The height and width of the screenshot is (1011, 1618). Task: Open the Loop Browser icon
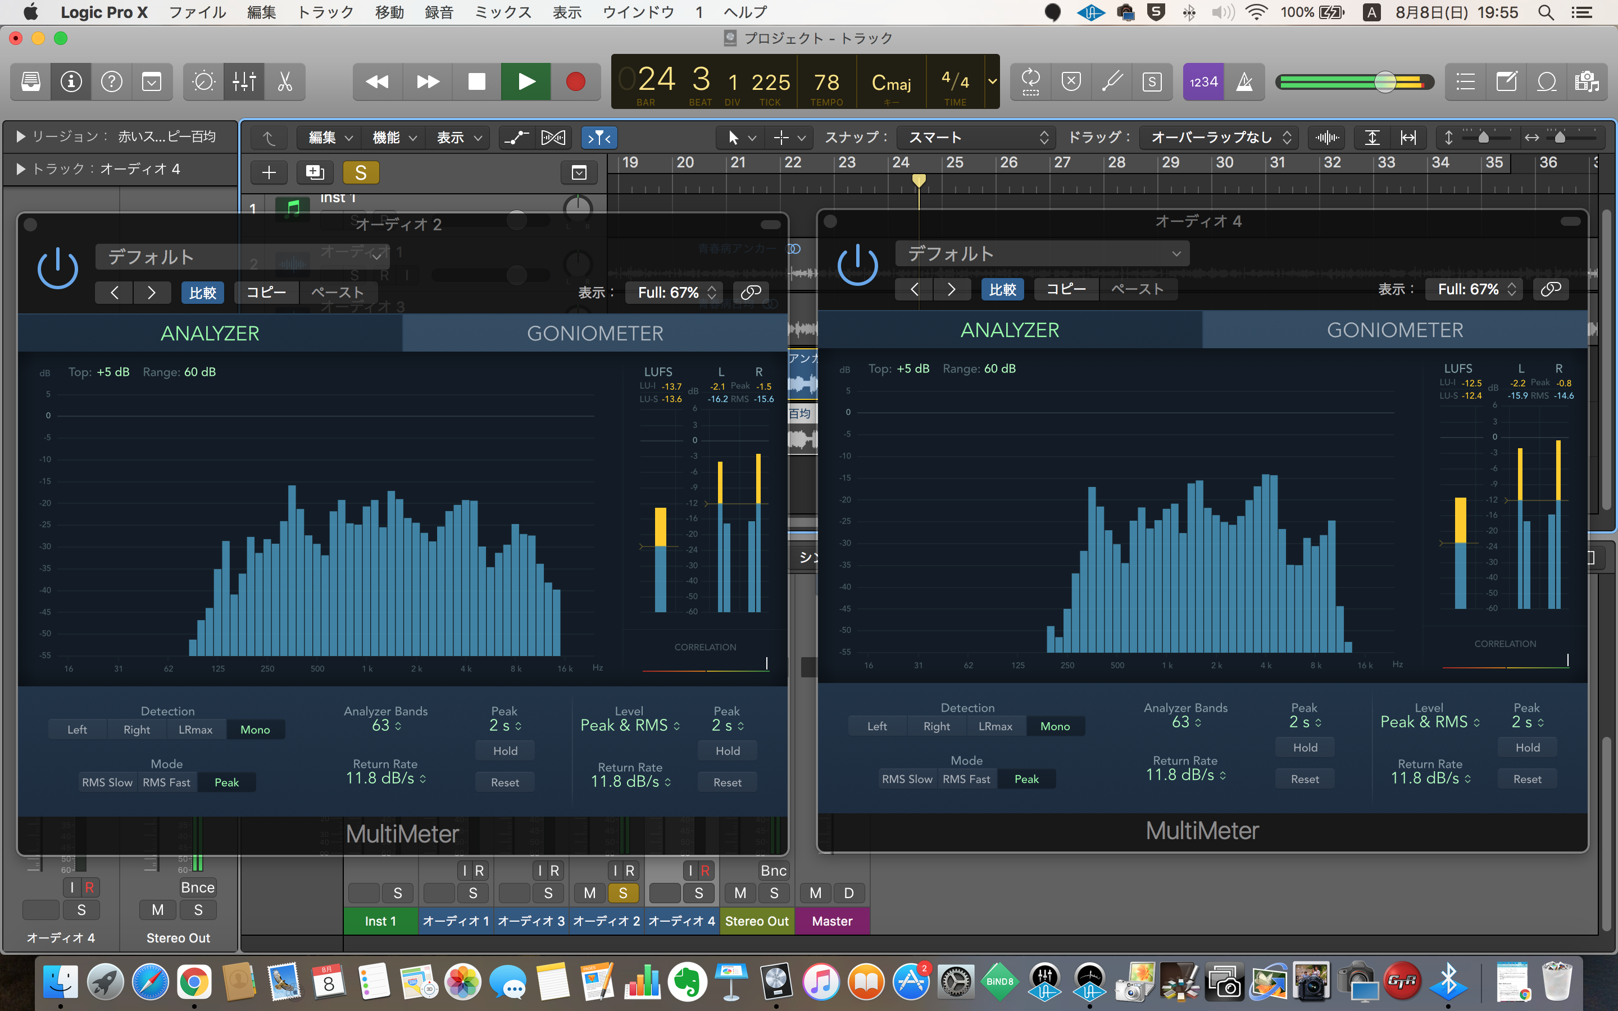[x=1547, y=81]
